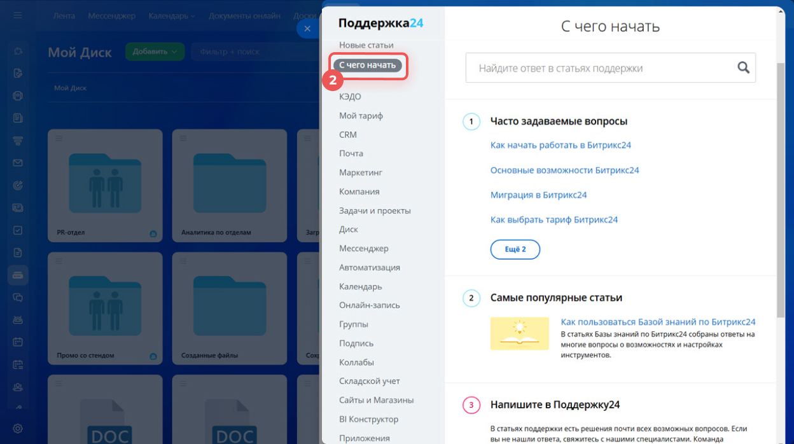Image resolution: width=794 pixels, height=444 pixels.
Task: Open the Лента top menu item
Action: 66,16
